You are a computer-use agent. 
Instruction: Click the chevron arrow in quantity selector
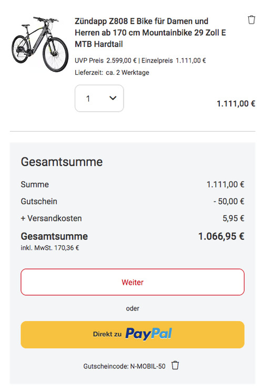tap(113, 98)
